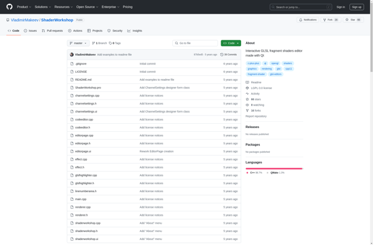Open the ShaderWorkshop repository link

point(57,20)
